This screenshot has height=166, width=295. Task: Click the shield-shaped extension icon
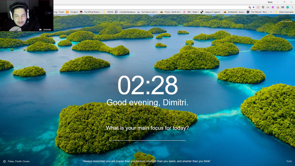pyautogui.click(x=263, y=7)
